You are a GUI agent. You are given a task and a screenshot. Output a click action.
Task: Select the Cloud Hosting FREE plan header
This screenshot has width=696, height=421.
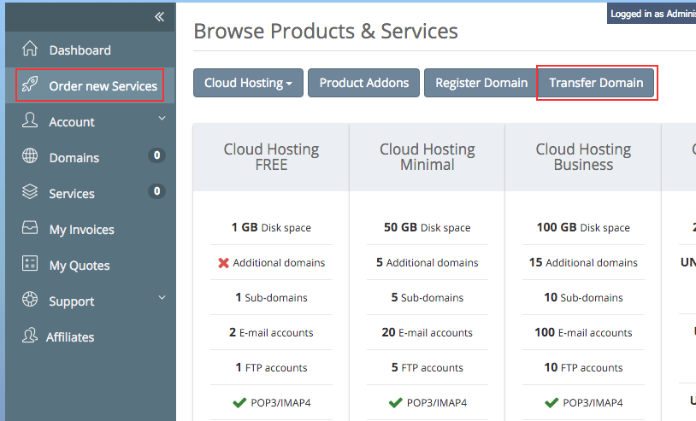coord(271,157)
